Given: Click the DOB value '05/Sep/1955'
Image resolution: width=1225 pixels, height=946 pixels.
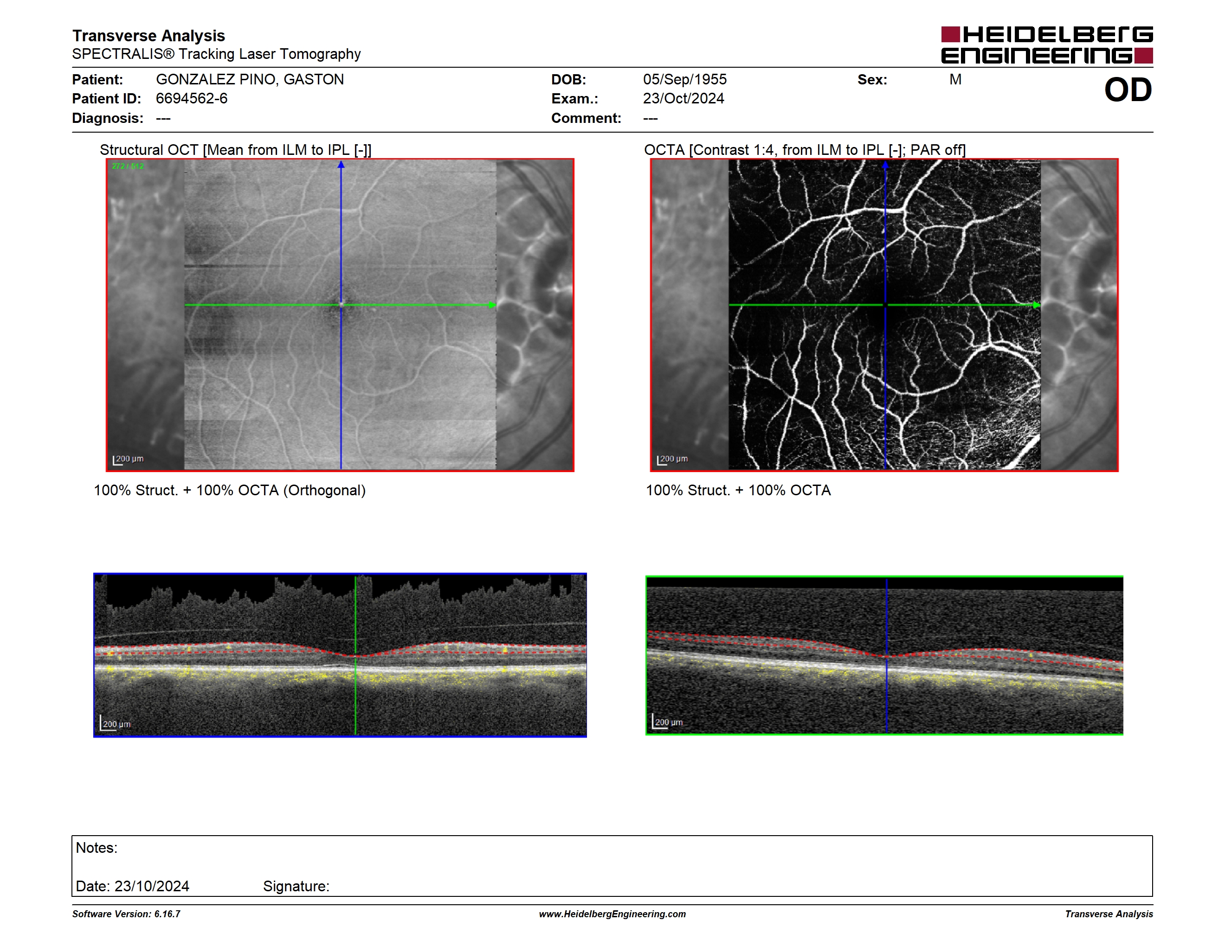Looking at the screenshot, I should [685, 80].
